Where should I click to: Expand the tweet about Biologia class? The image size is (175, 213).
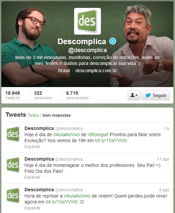[32, 147]
